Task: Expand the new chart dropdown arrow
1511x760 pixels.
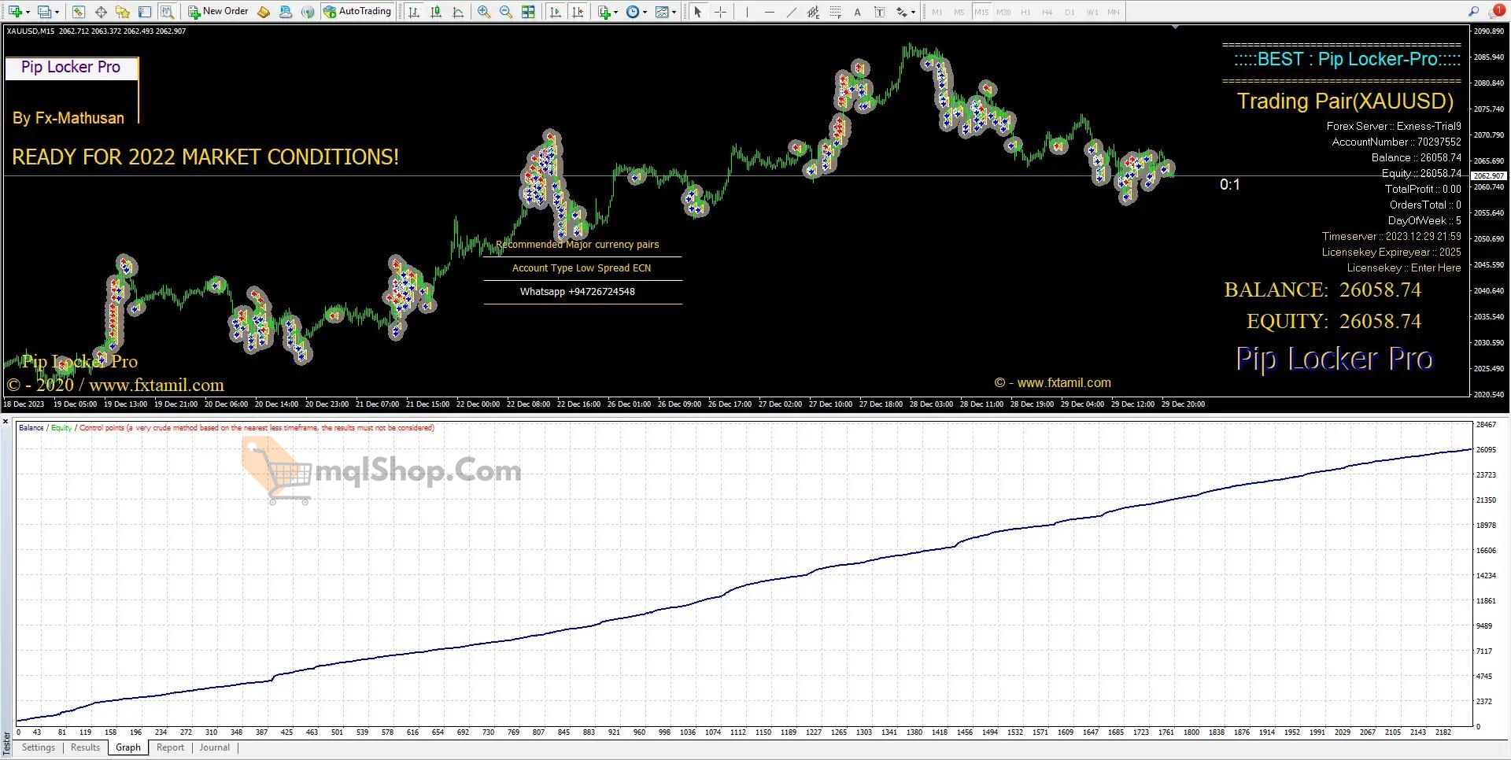Action: pos(29,12)
